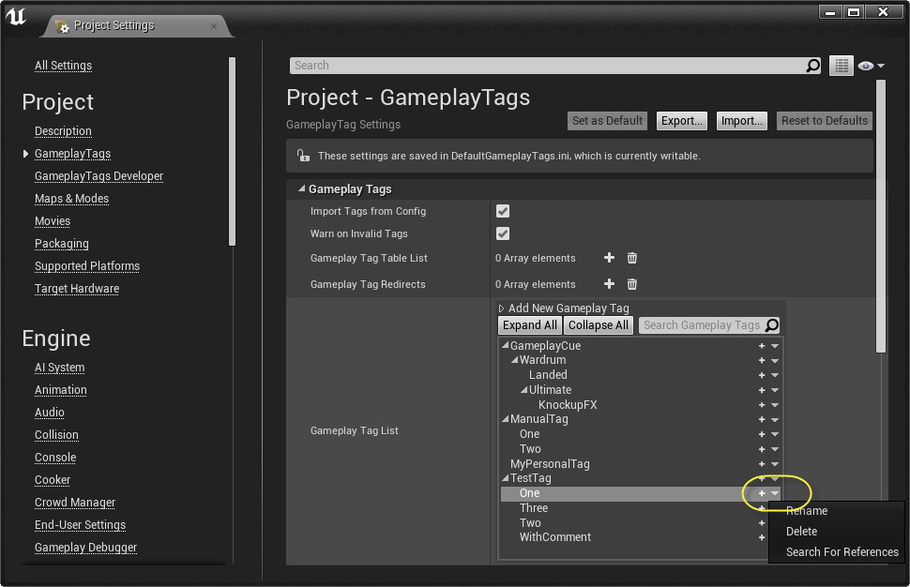Collapse the TestTag tree node
The height and width of the screenshot is (587, 910).
(505, 478)
